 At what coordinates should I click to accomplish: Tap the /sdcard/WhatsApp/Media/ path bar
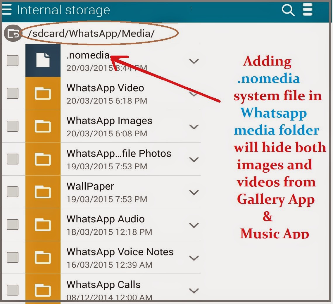91,34
